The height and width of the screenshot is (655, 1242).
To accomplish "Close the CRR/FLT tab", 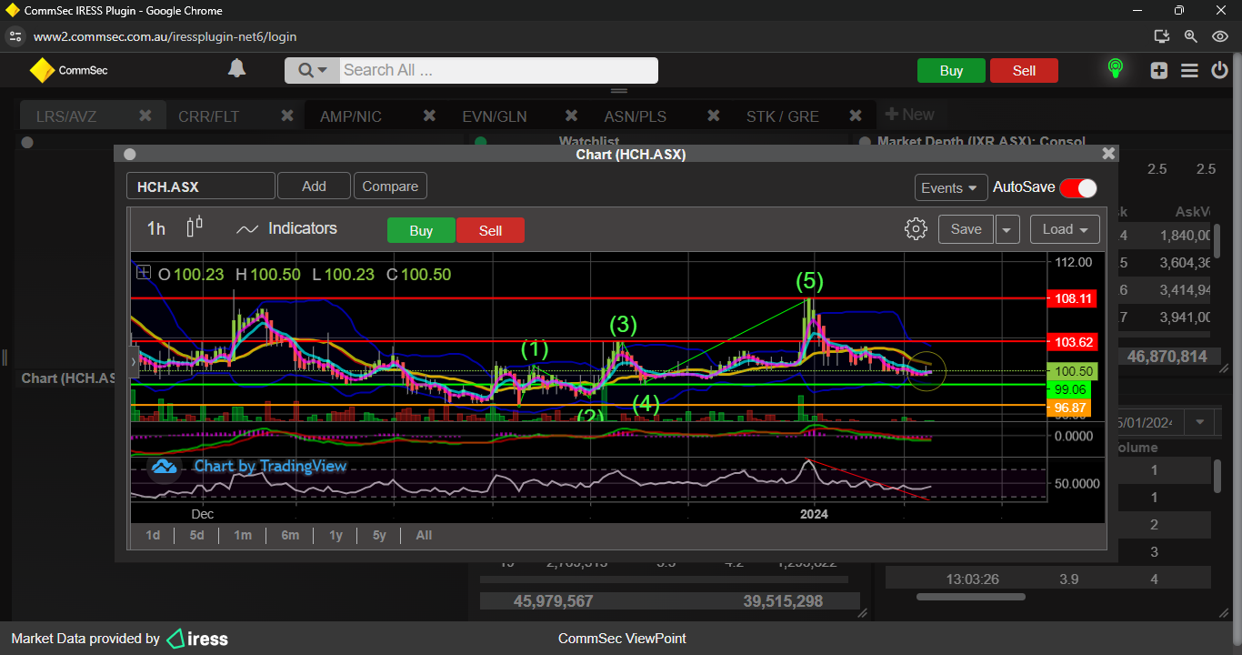I will coord(286,116).
